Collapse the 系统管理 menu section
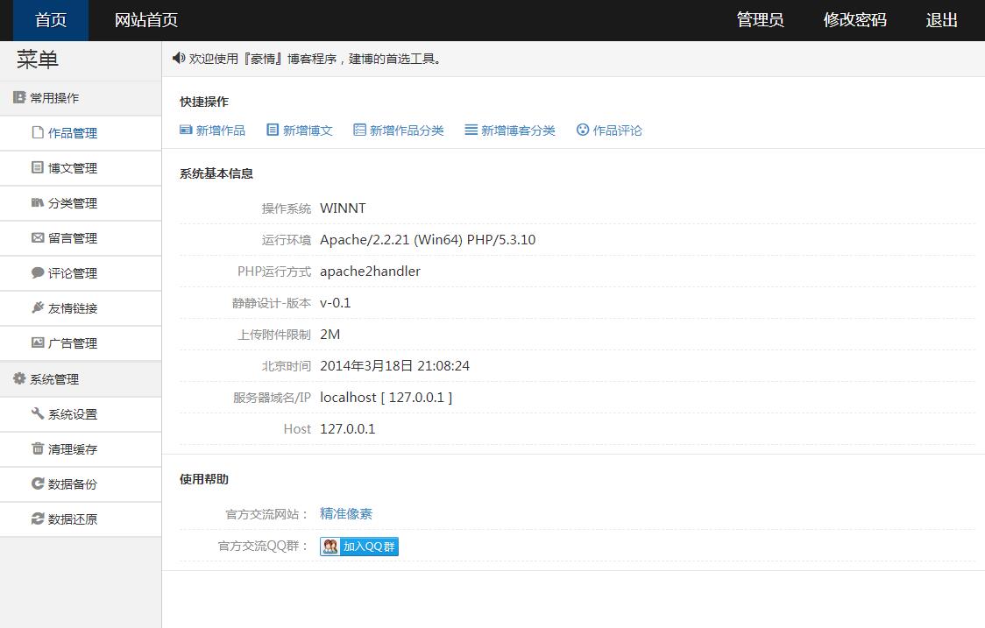Image resolution: width=985 pixels, height=628 pixels. coord(54,379)
